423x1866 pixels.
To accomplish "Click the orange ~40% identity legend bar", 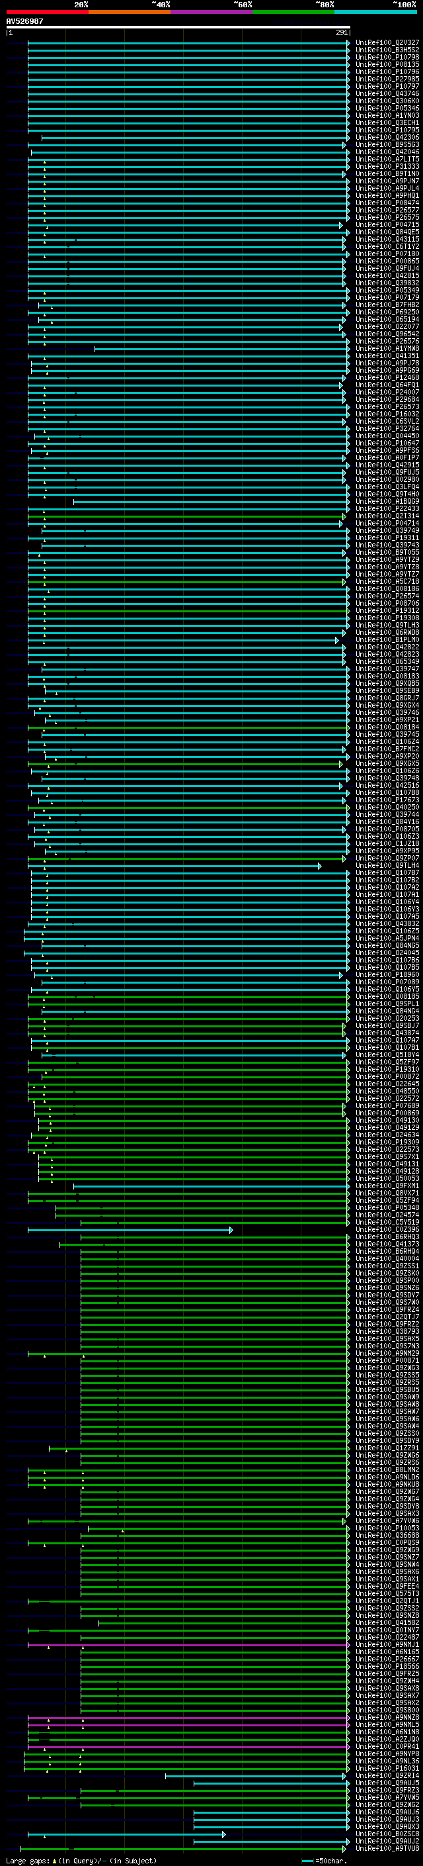I will pos(130,12).
